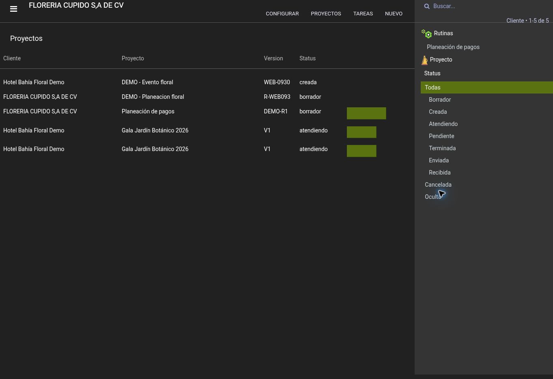This screenshot has height=379, width=553.
Task: Select NUEVO in the top menu
Action: 394,14
